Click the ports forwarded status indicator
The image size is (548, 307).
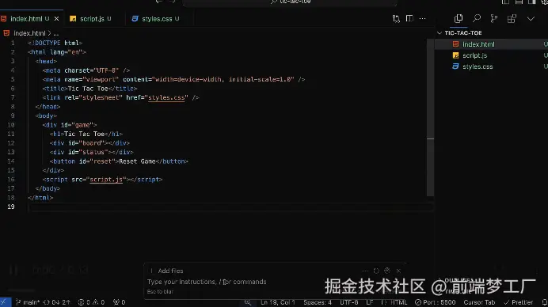click(x=119, y=302)
